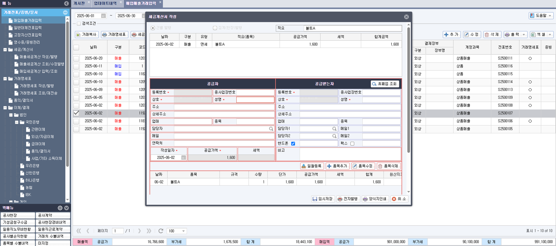Viewport: 556px width, 246px height.
Task: Go to first page arrow icon
Action: [x=79, y=231]
